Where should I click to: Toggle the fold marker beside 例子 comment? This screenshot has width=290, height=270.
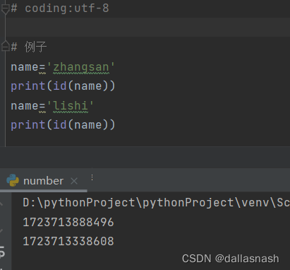tap(5, 46)
